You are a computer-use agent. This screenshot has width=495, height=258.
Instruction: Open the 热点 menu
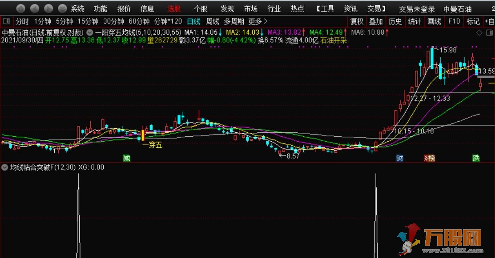pos(298,9)
